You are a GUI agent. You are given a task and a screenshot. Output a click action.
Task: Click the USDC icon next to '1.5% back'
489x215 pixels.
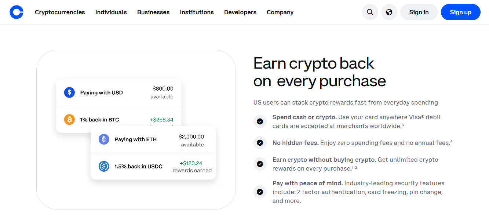click(x=104, y=166)
